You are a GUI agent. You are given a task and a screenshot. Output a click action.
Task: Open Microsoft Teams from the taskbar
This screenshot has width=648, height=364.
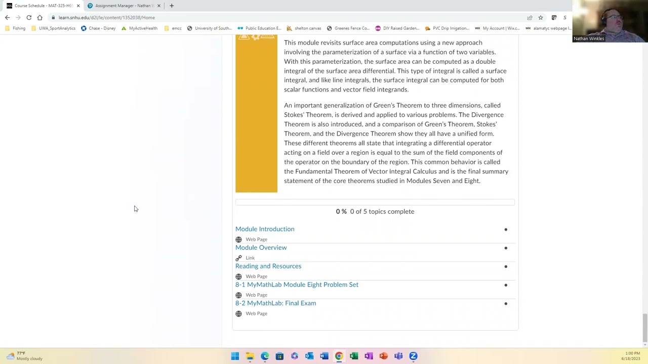pos(398,356)
